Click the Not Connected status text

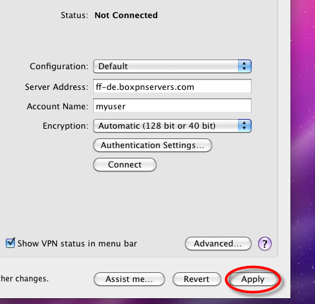pyautogui.click(x=126, y=16)
